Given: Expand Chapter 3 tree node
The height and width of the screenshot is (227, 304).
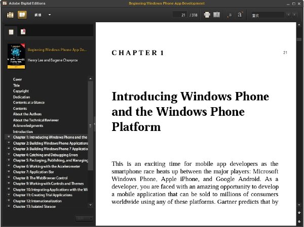Looking at the screenshot, I should (9, 149).
